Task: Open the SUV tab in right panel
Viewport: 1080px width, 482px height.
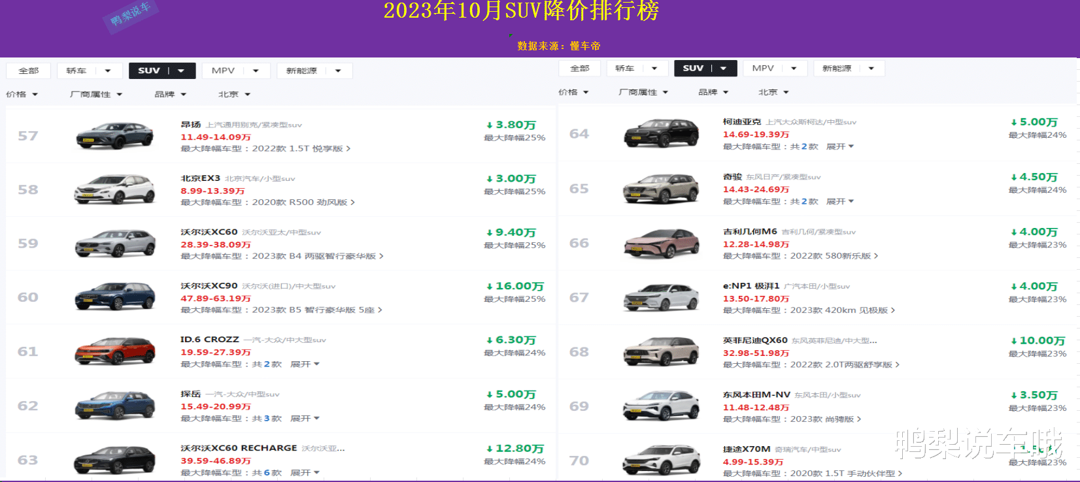Action: 705,69
